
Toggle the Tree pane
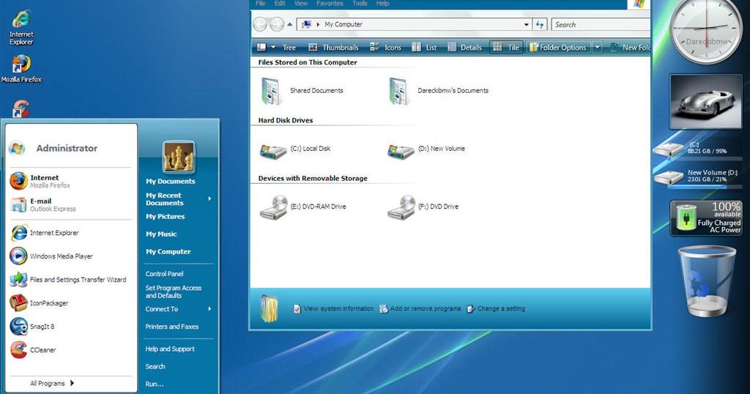point(289,48)
